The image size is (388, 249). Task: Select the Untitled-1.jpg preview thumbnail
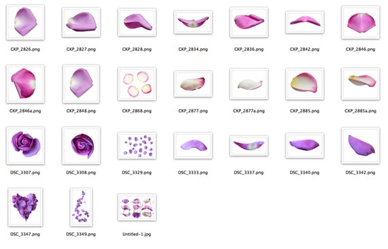point(137,207)
